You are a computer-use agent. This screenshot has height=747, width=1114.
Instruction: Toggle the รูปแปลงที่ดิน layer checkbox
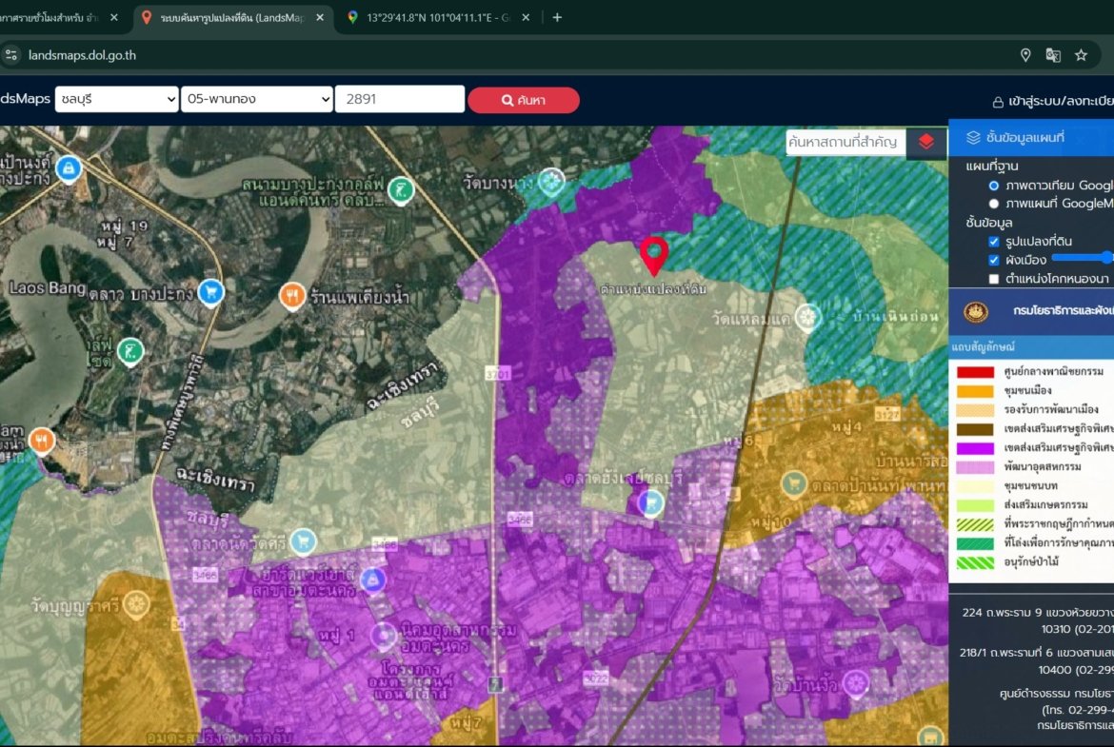(x=994, y=242)
